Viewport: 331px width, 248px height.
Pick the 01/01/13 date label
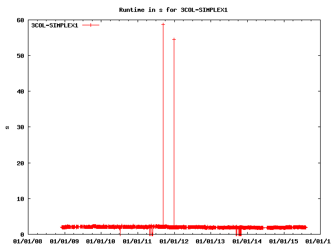(211, 241)
